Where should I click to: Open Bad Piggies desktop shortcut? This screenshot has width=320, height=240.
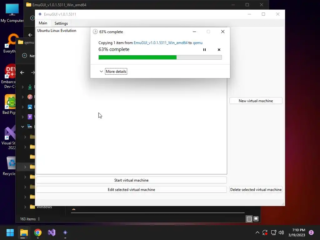pyautogui.click(x=9, y=104)
